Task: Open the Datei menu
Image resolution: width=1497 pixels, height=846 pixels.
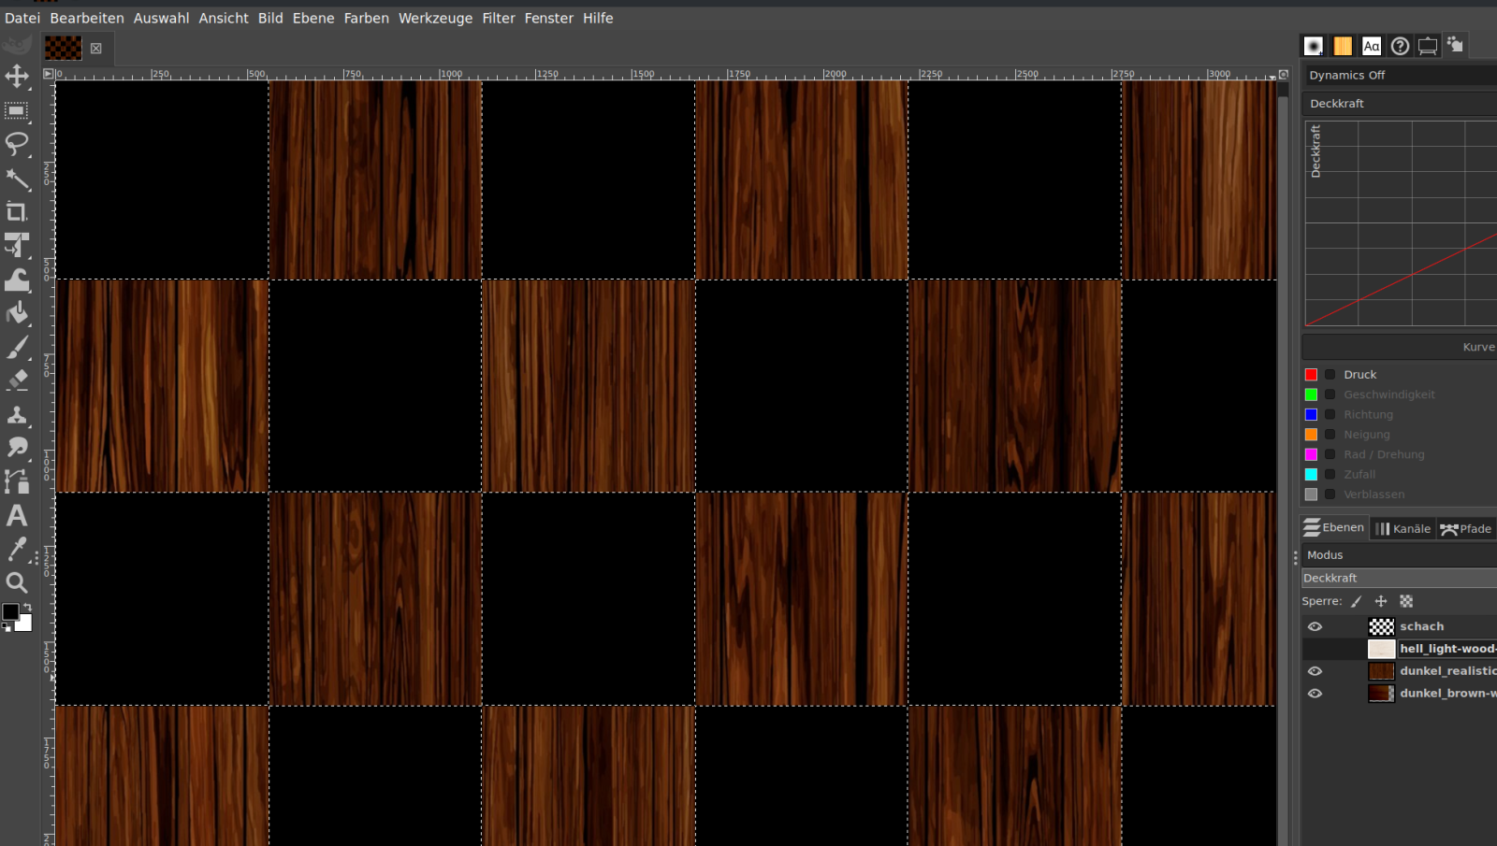Action: 22,18
